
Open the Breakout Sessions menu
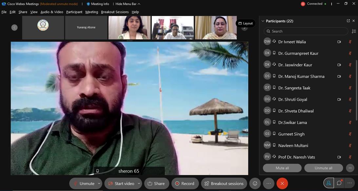[x=115, y=12]
